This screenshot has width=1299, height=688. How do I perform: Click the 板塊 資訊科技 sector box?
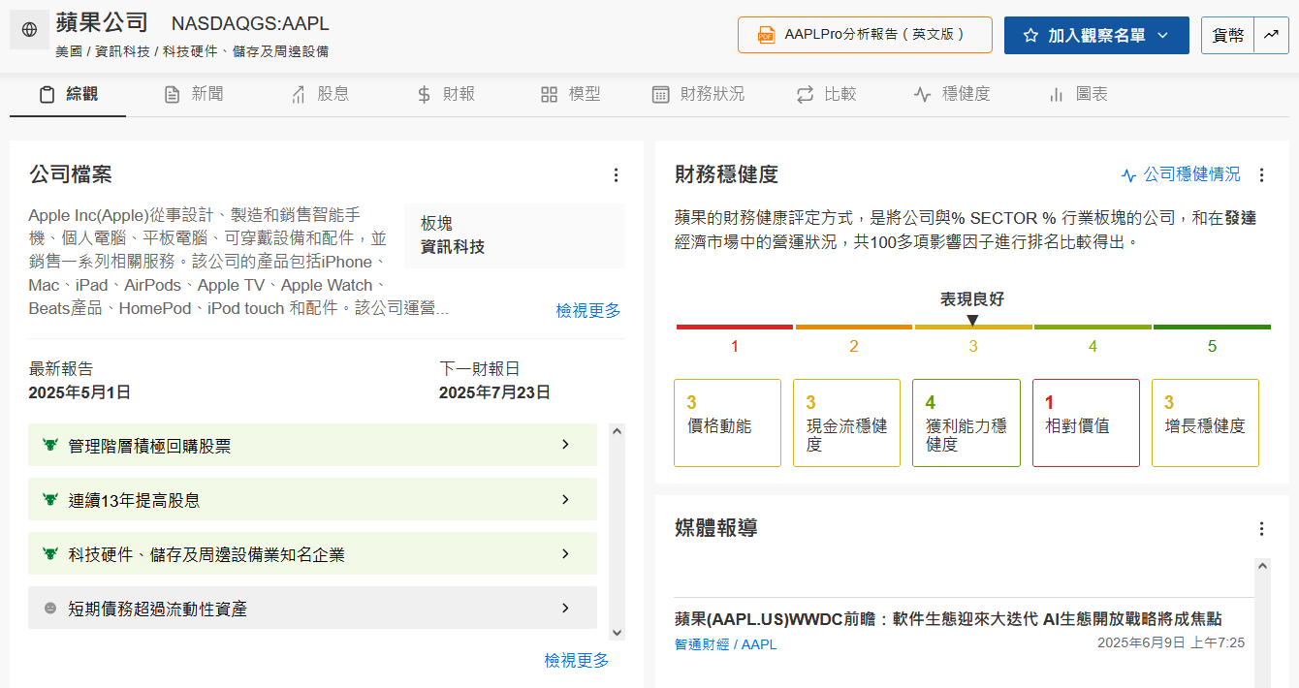[515, 235]
